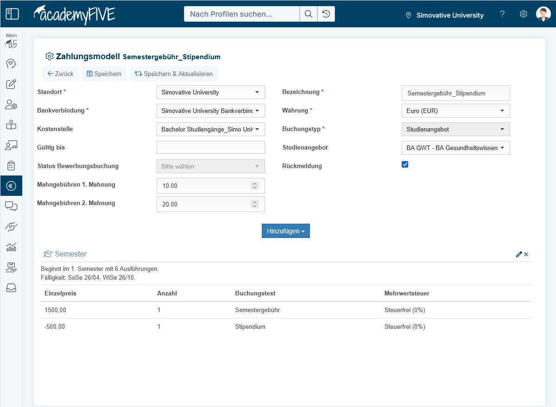The image size is (556, 407).
Task: Click the Zurück button
Action: (x=61, y=74)
